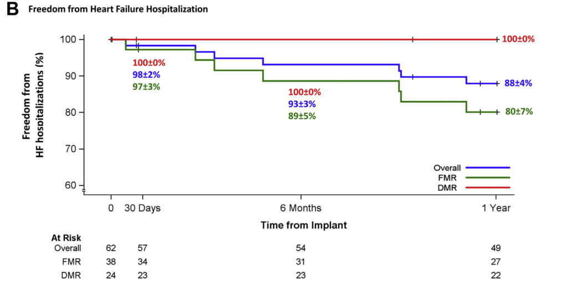
Task: Click the 6 Months x-axis tick label
Action: point(300,208)
